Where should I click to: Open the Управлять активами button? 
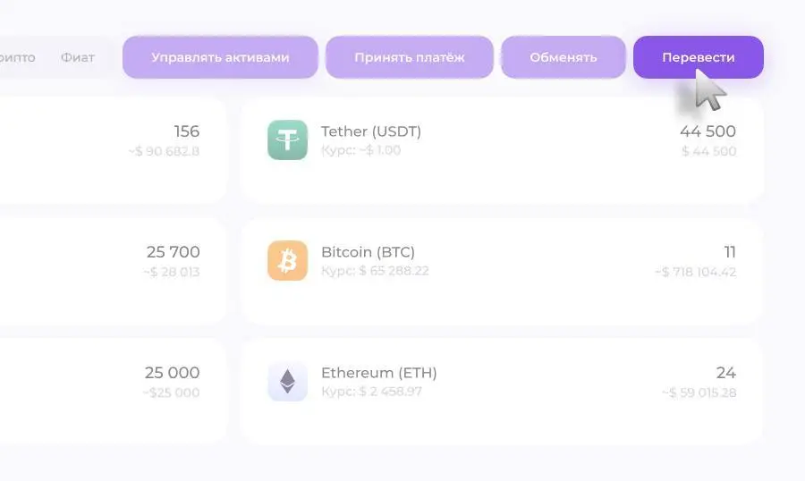[220, 57]
